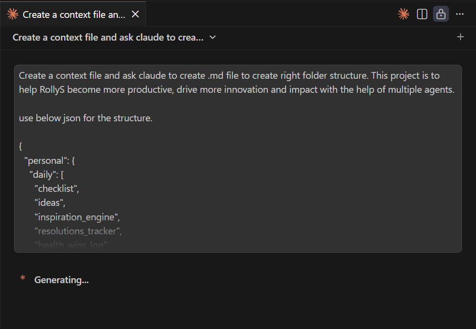Click the 'use below json for the structure' line

[x=86, y=118]
